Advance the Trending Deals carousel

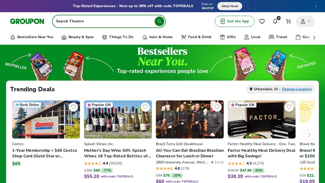coord(309,135)
